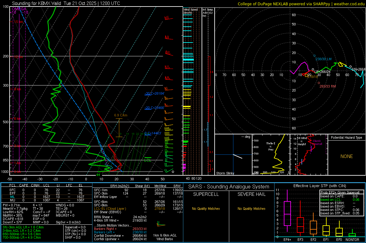Click the '15 km' height marker

18,22
